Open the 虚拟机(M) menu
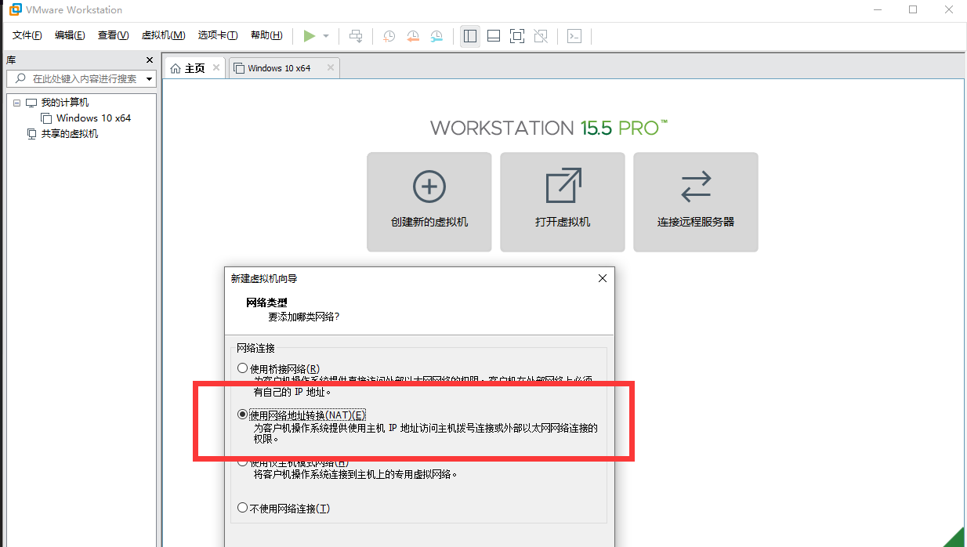The height and width of the screenshot is (547, 967). coord(163,35)
